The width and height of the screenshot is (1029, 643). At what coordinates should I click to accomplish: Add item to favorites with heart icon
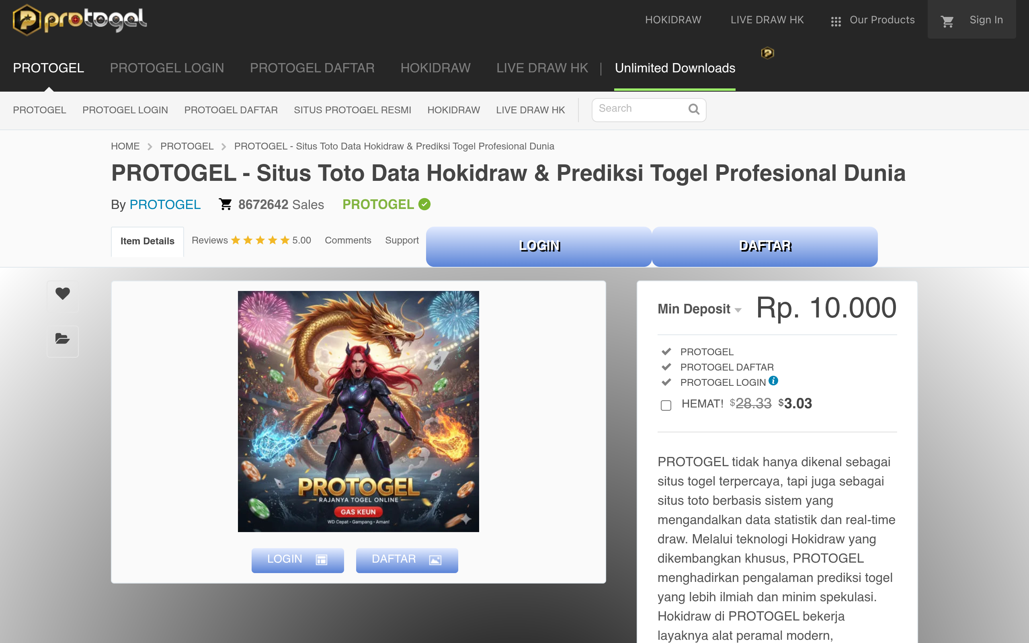click(63, 293)
